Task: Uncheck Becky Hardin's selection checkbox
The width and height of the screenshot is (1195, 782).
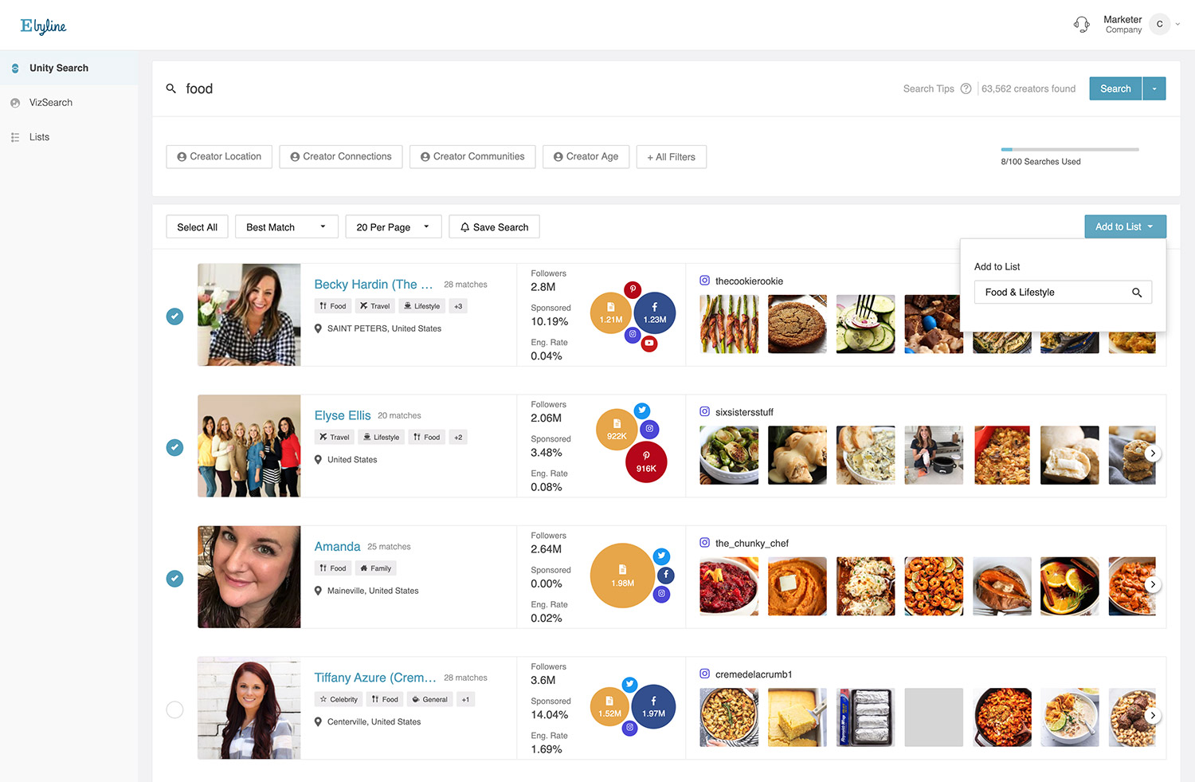Action: click(x=174, y=316)
